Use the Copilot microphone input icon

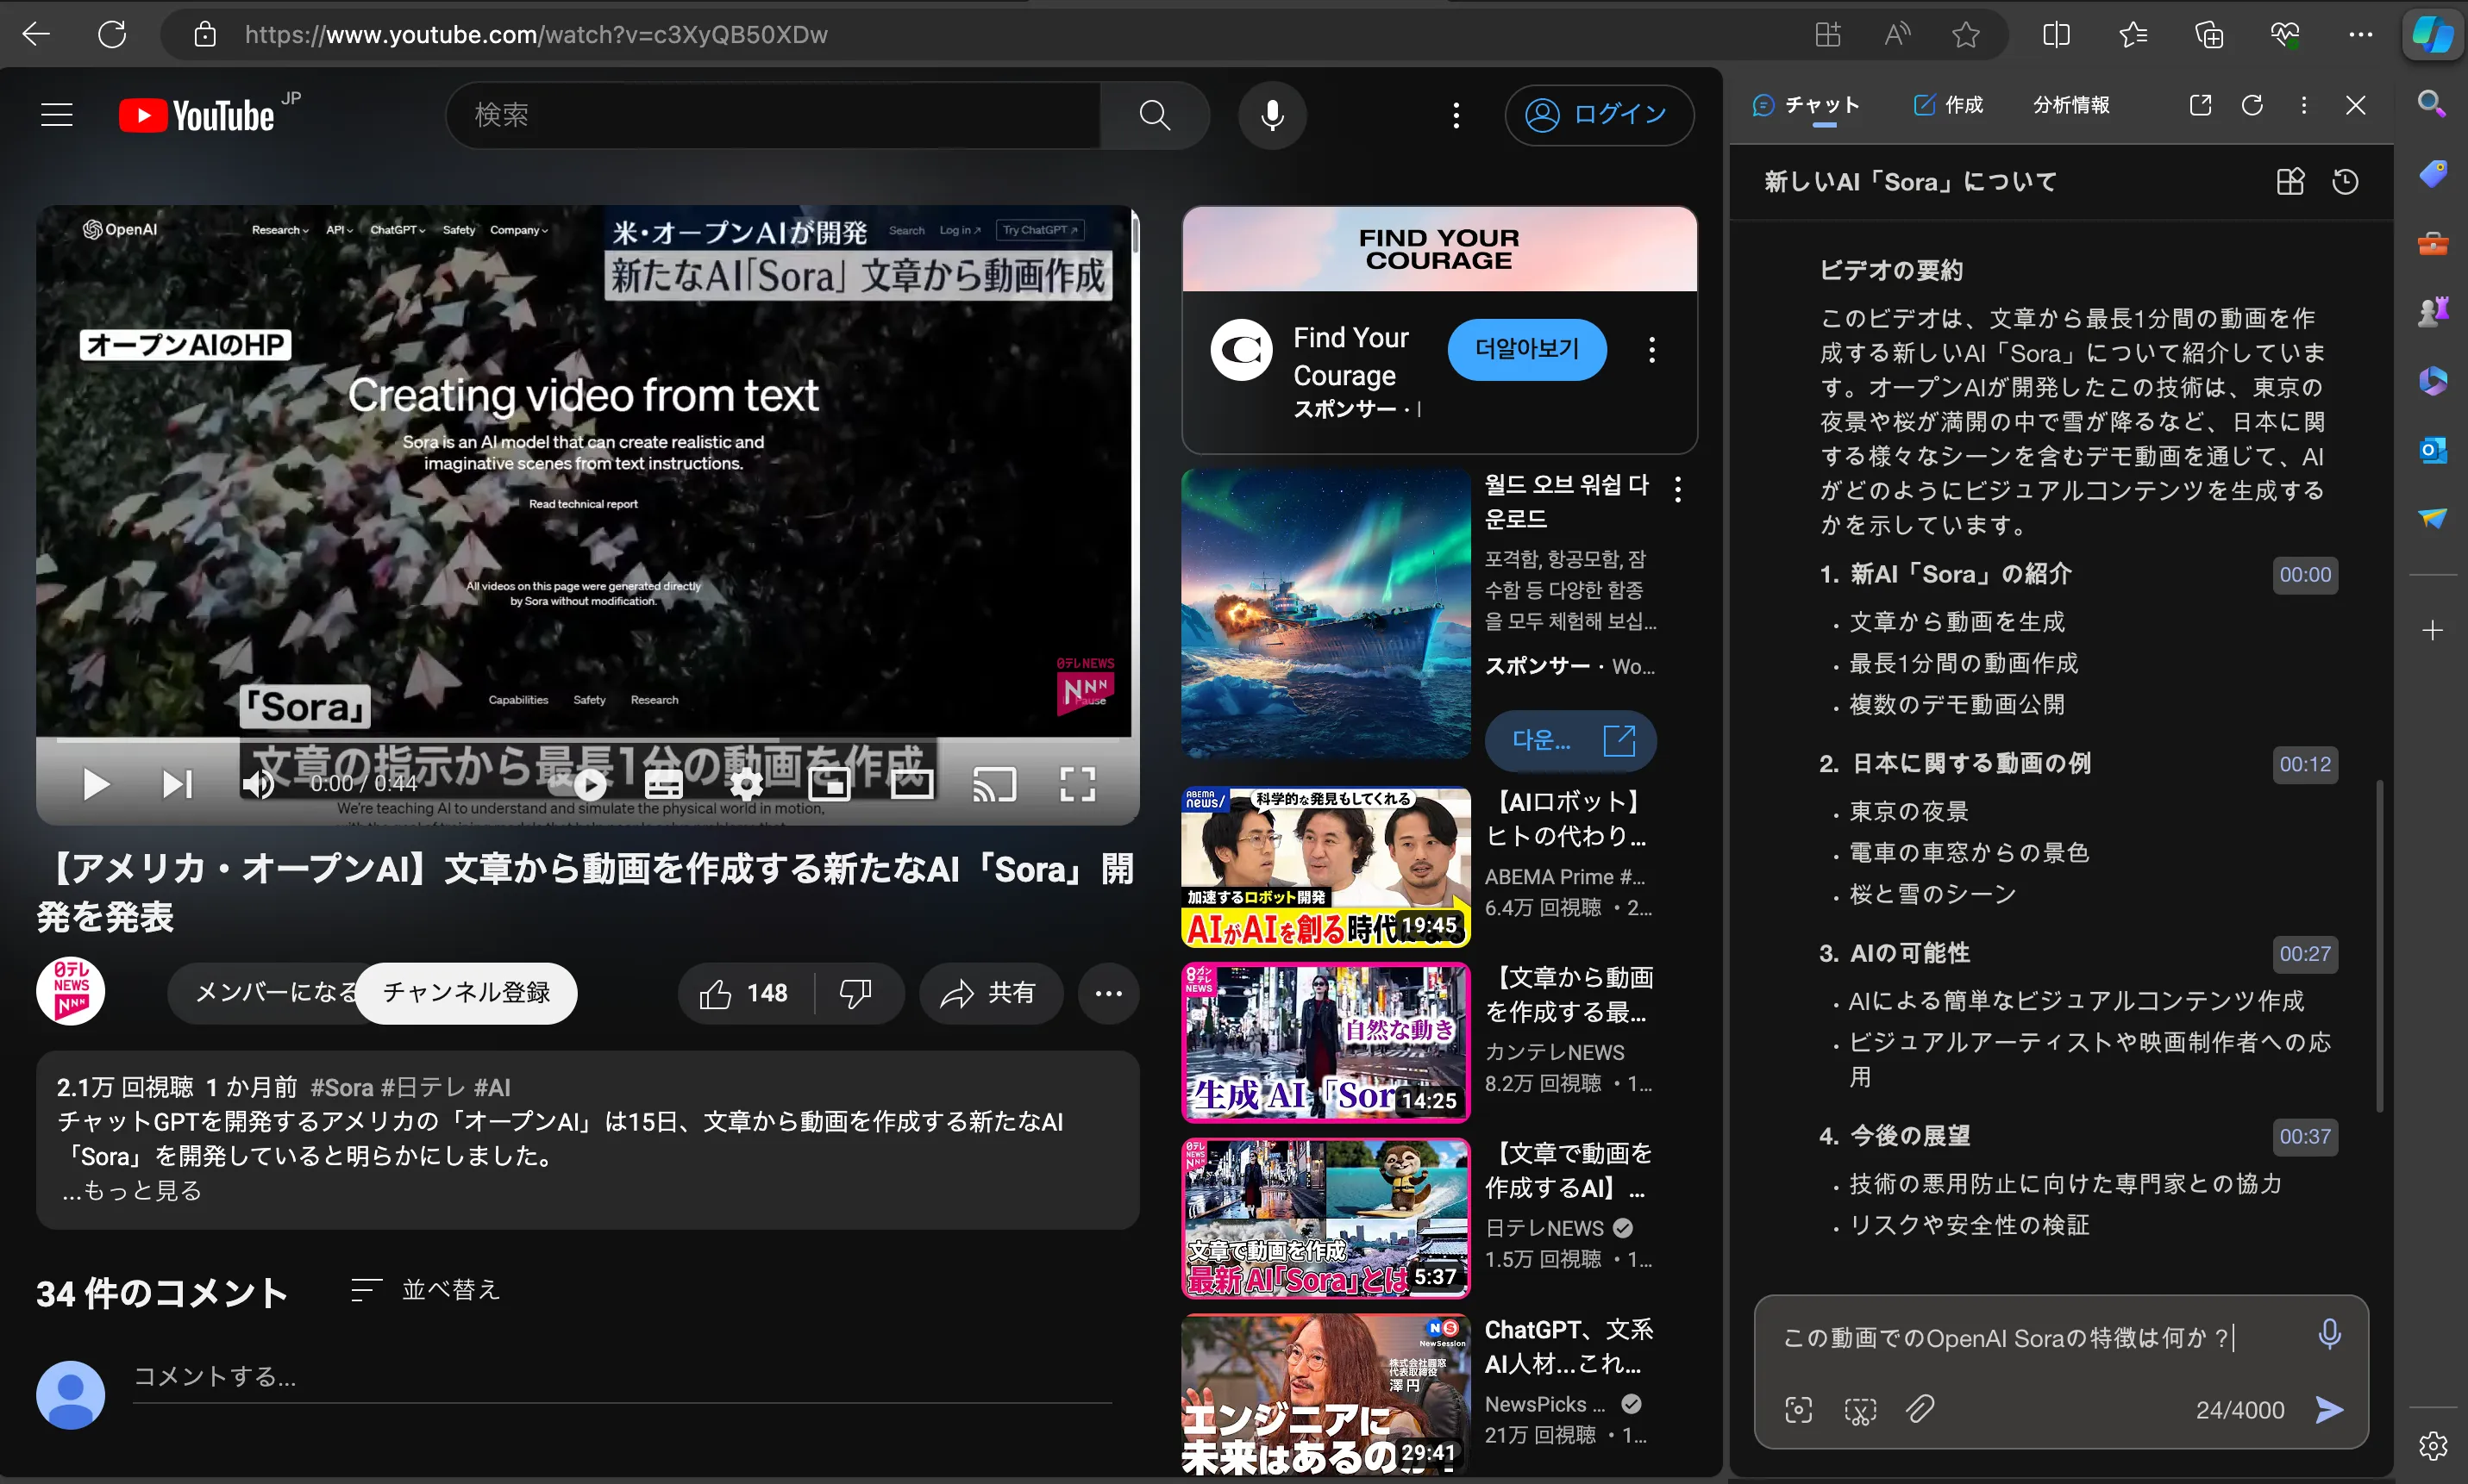coord(2329,1334)
